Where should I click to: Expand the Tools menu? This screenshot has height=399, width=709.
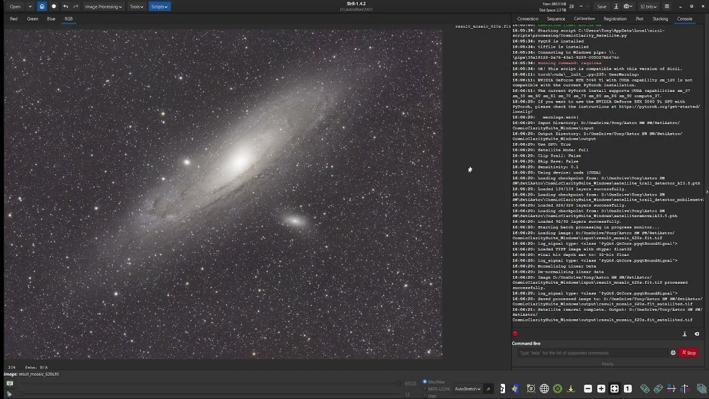tap(136, 7)
